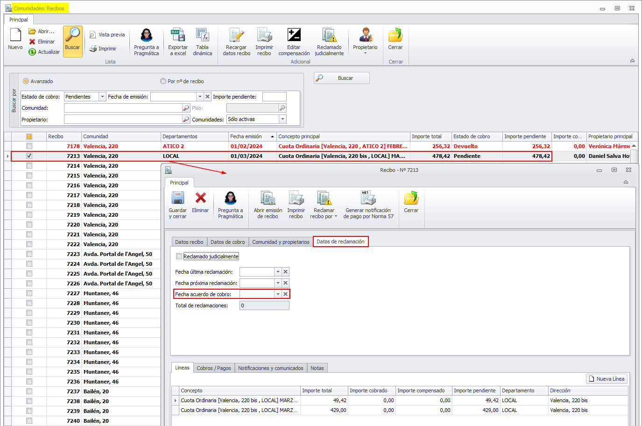The width and height of the screenshot is (642, 426).
Task: Open Editar compensación tool
Action: point(294,42)
